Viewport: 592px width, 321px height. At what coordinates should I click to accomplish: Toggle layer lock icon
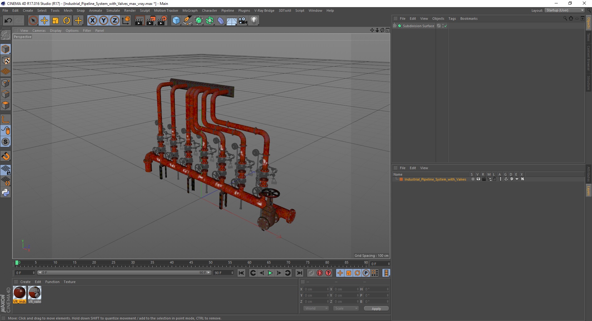(x=495, y=179)
